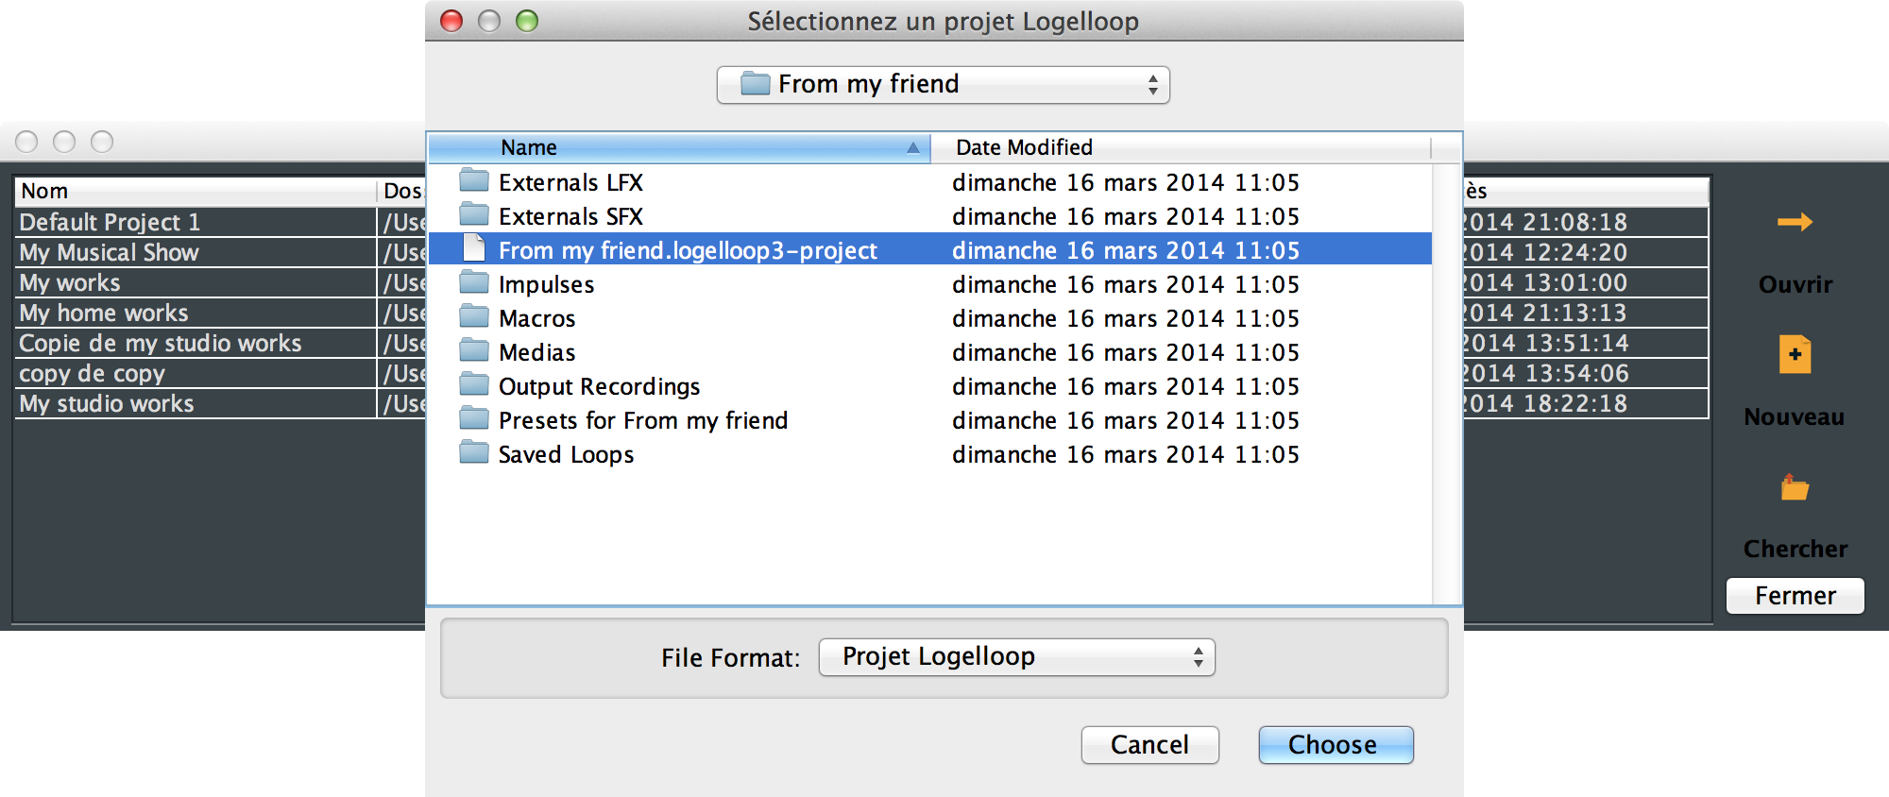
Task: Select 'My Musical Show' in the project list
Action: pyautogui.click(x=196, y=252)
